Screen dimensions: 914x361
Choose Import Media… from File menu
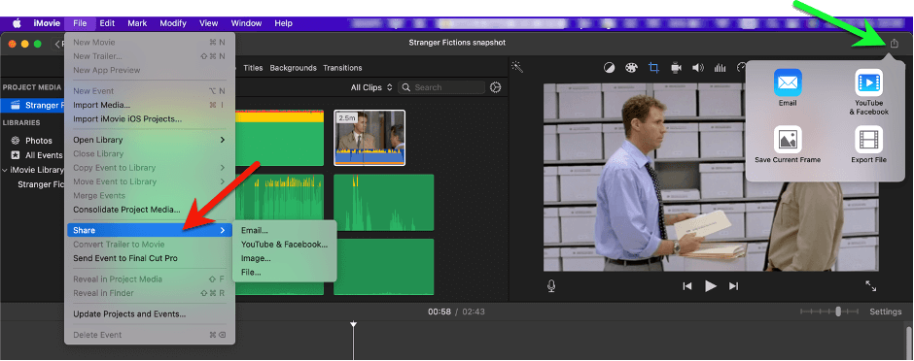coord(149,105)
